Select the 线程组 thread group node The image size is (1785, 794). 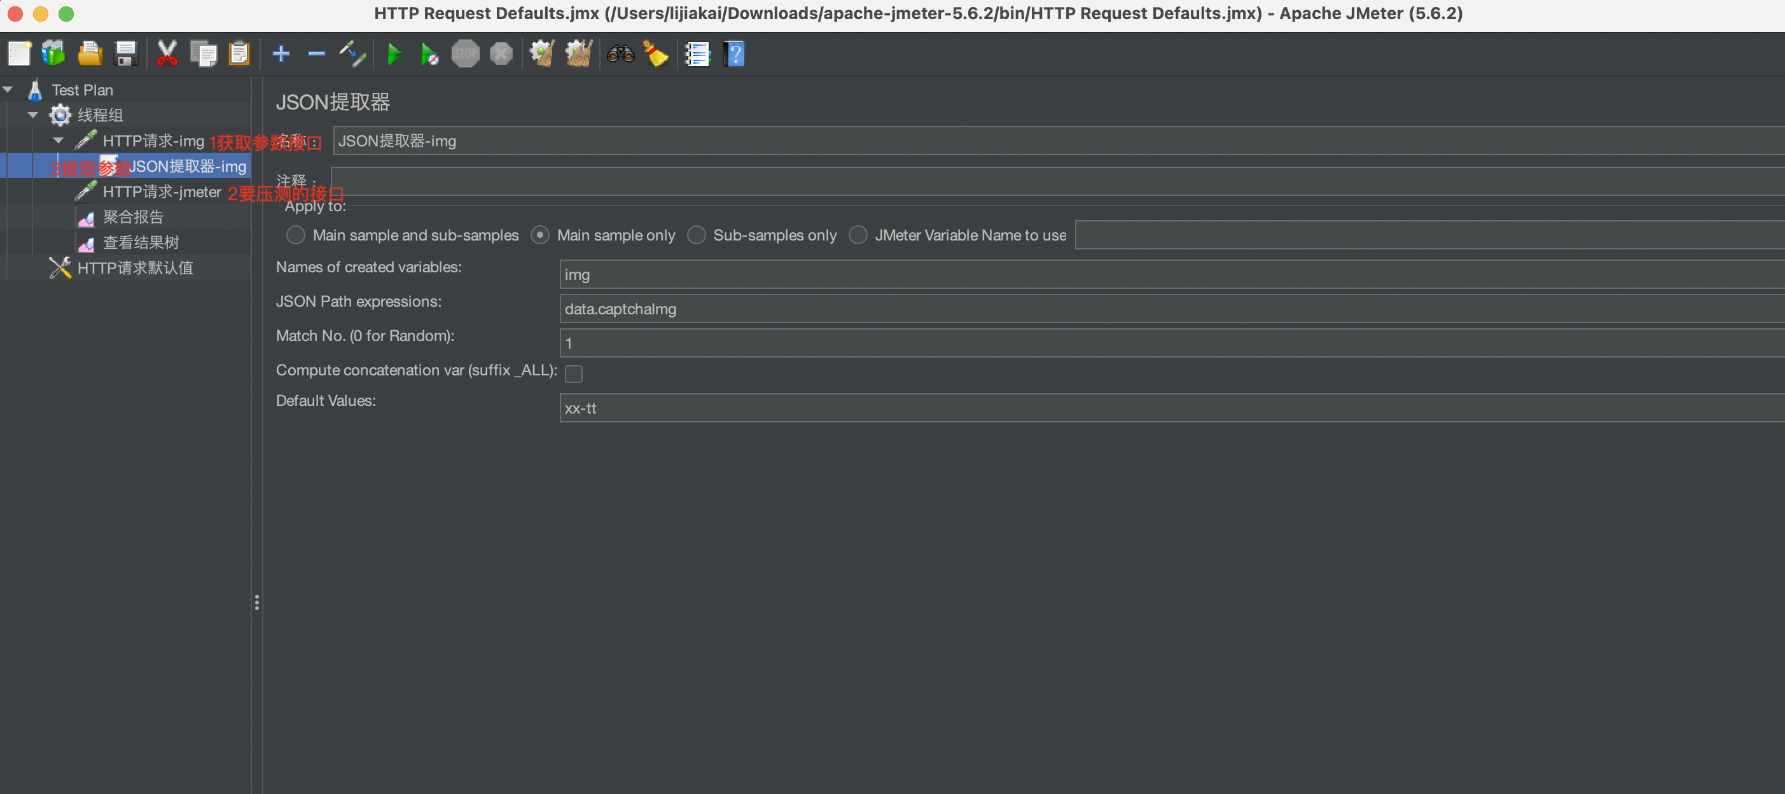point(100,115)
